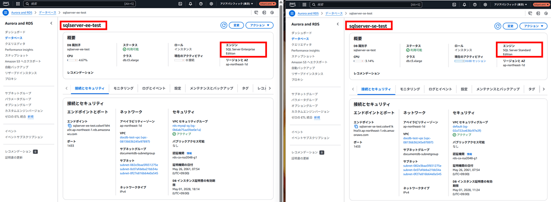Select the 接続とセキュリティ tab in the se-test window

pos(377,89)
